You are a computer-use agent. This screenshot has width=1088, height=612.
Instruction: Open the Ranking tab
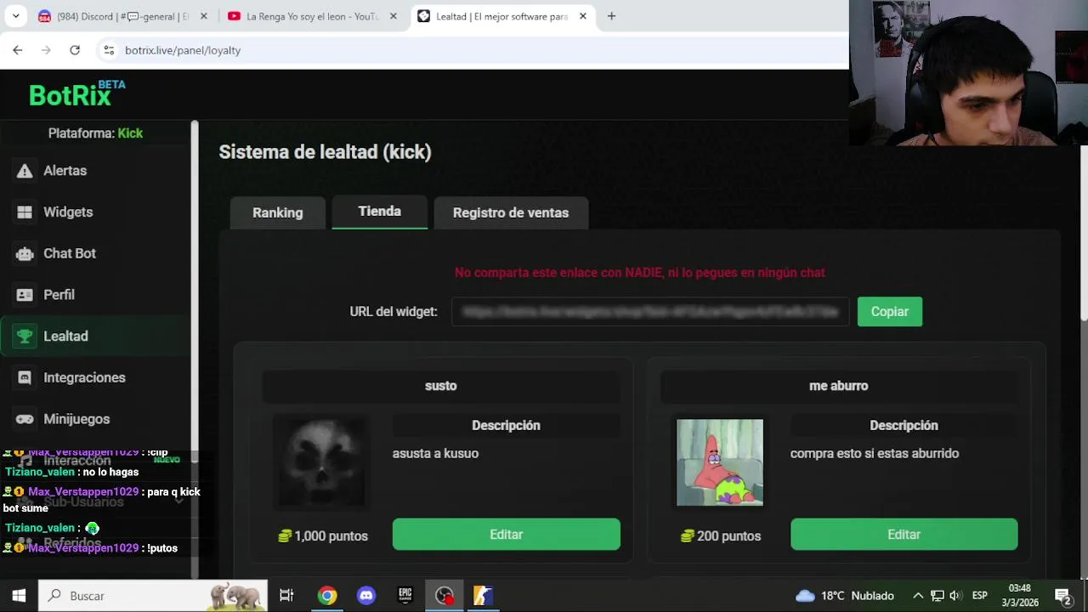277,212
